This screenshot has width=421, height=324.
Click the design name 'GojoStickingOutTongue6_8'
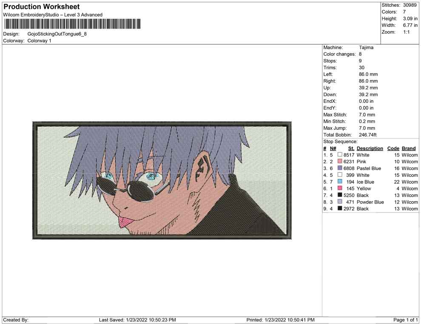pos(57,34)
